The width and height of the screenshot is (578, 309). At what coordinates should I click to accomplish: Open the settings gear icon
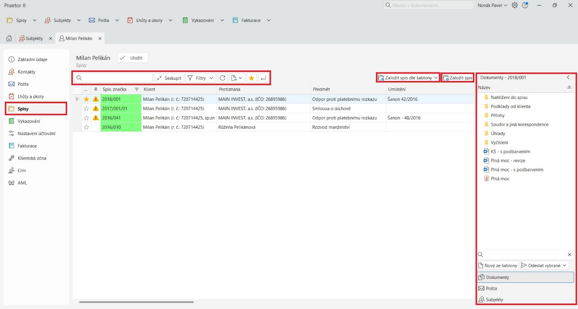coord(515,5)
